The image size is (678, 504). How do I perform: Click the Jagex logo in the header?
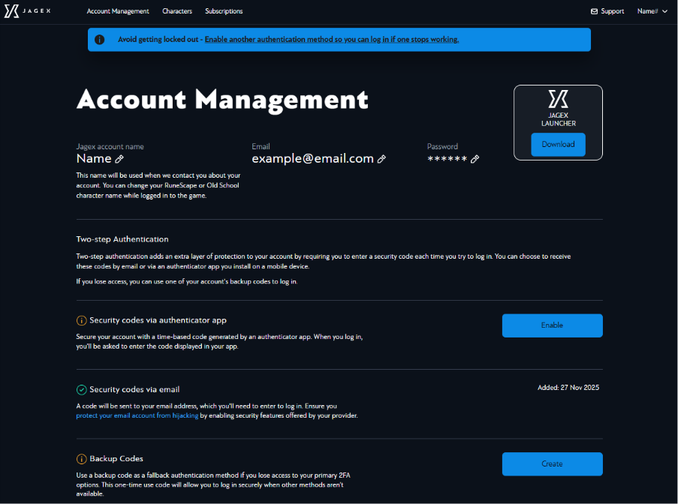tap(27, 11)
